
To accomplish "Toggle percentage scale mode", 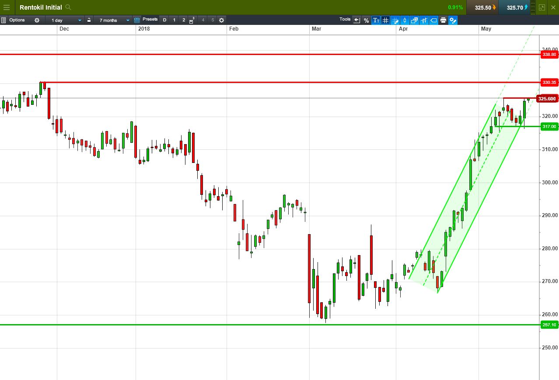I will [367, 20].
